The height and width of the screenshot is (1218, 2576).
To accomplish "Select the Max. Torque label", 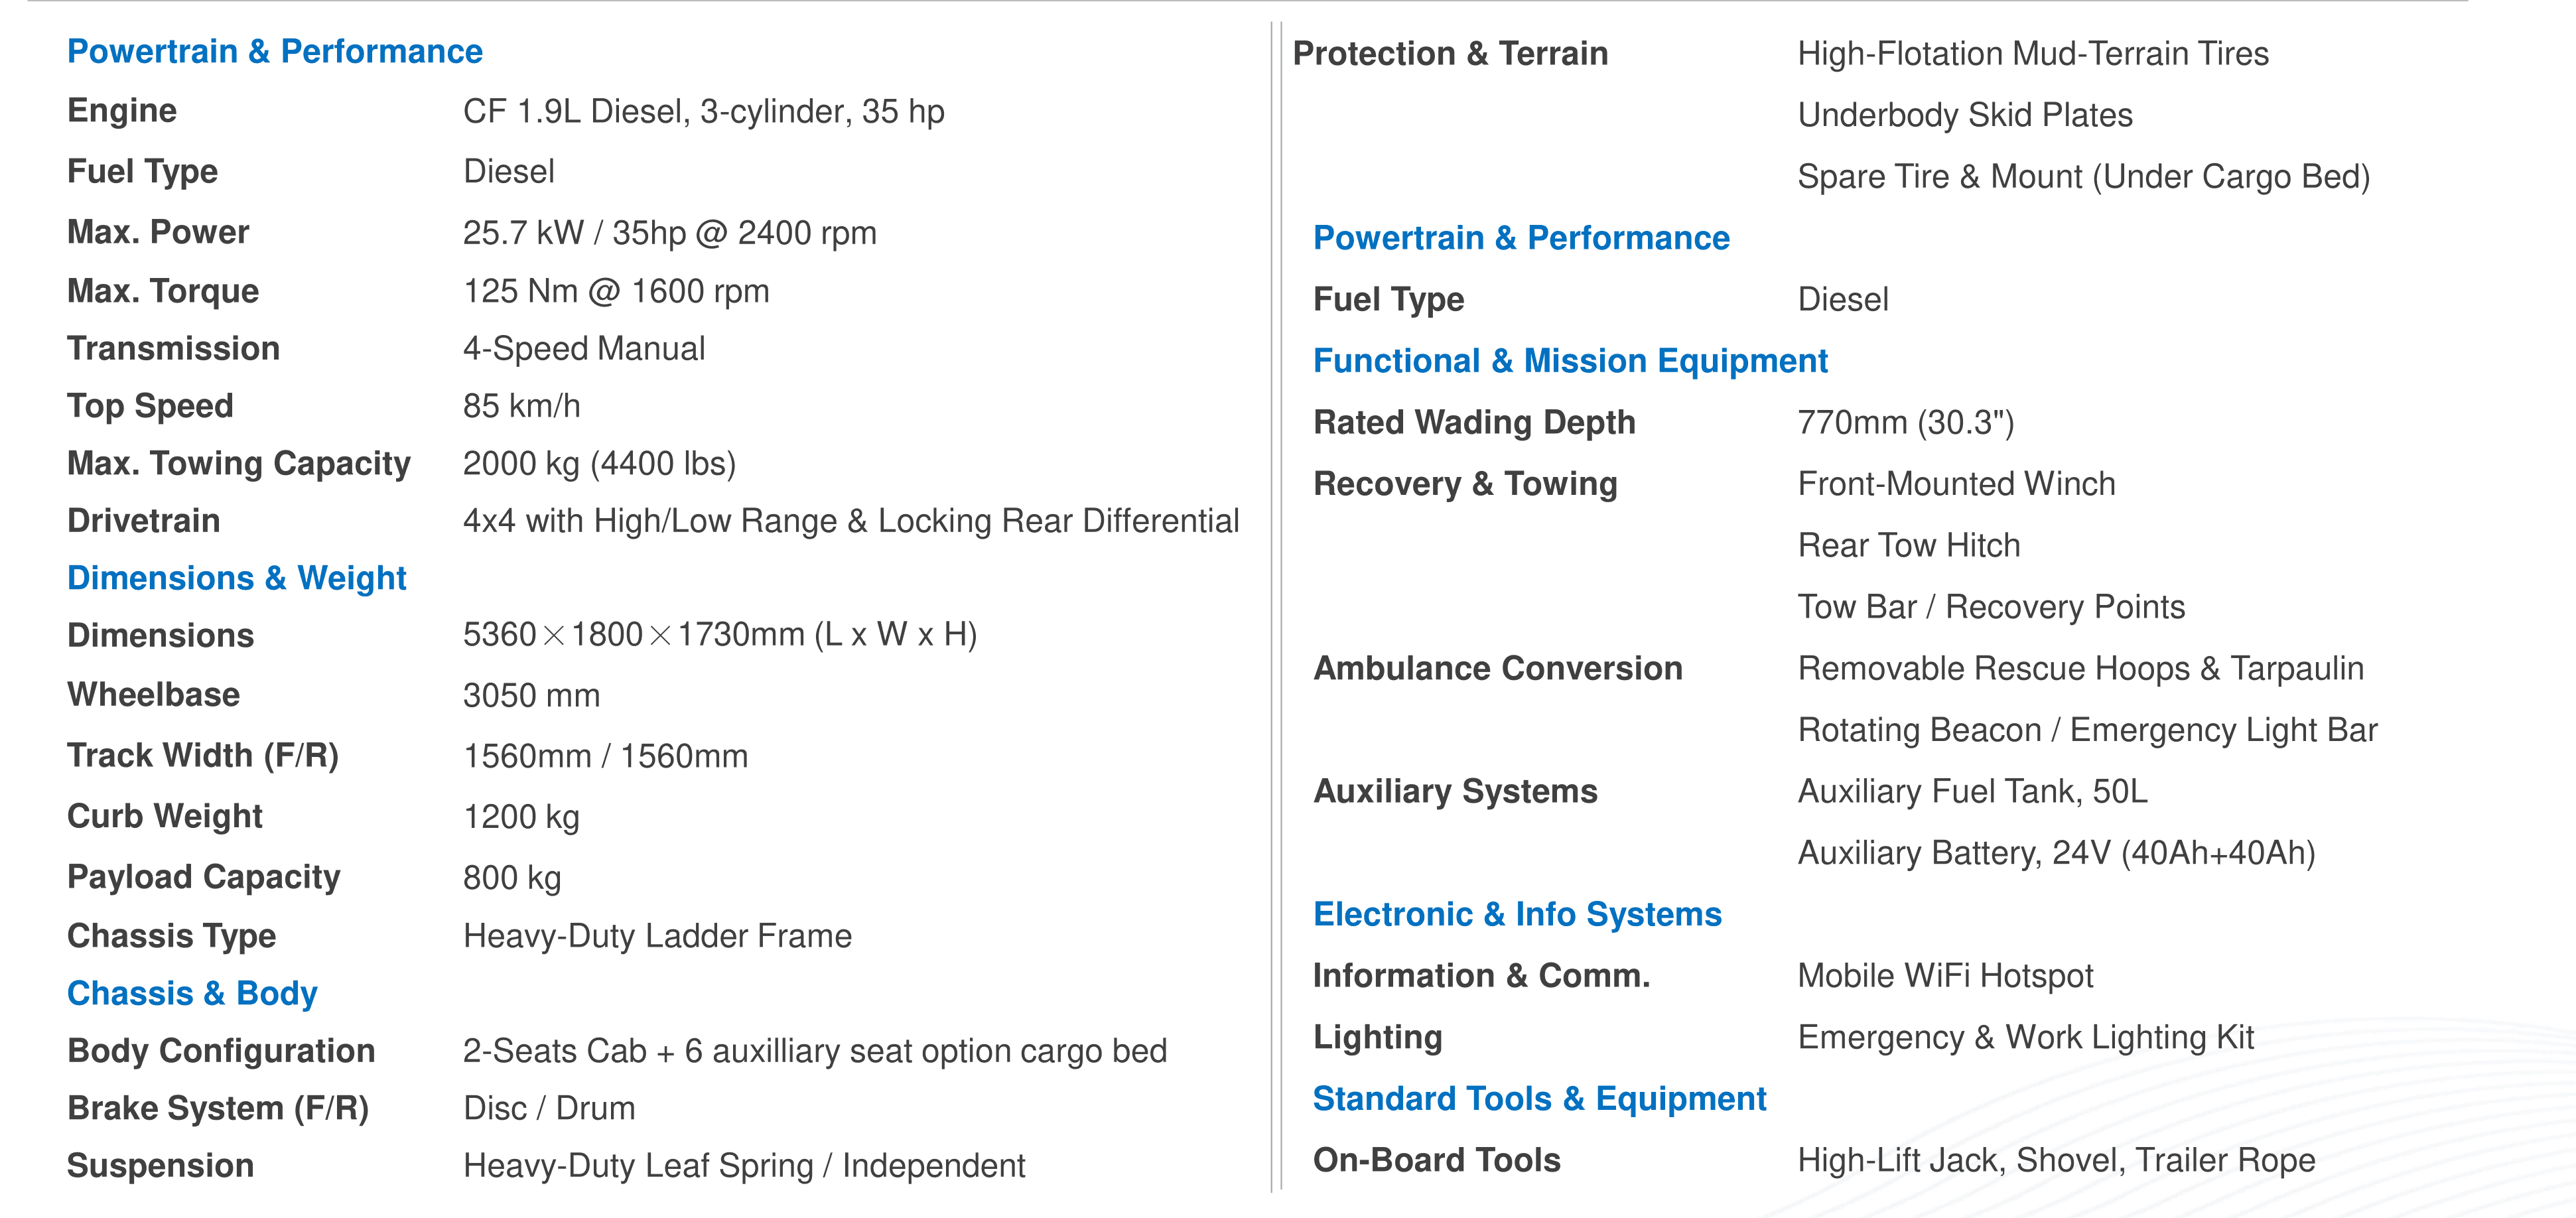I will click(x=163, y=291).
